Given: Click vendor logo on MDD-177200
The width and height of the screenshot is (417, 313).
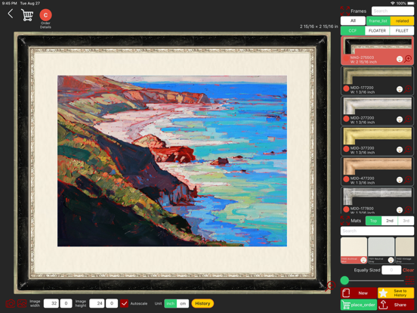Looking at the screenshot, I should pos(400,89).
